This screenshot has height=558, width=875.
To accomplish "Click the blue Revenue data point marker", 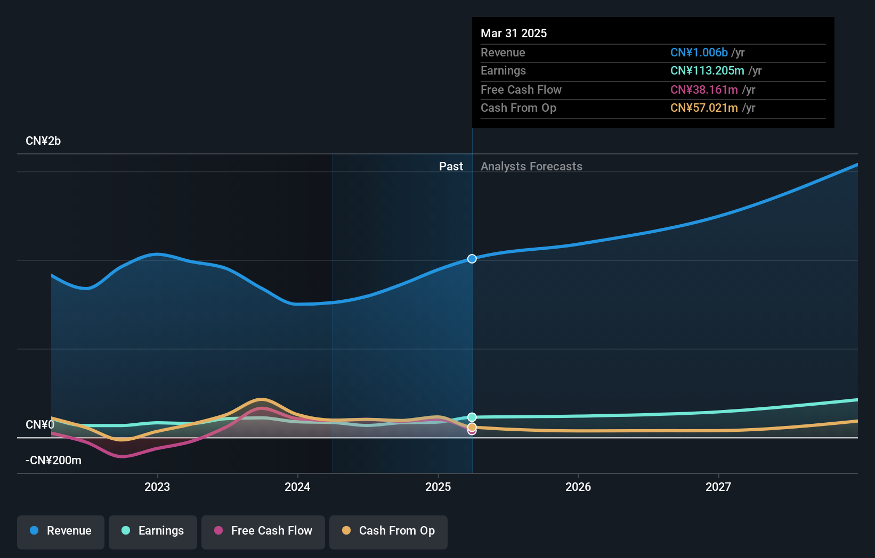I will point(472,259).
